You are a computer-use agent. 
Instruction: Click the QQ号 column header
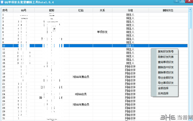coord(24,10)
